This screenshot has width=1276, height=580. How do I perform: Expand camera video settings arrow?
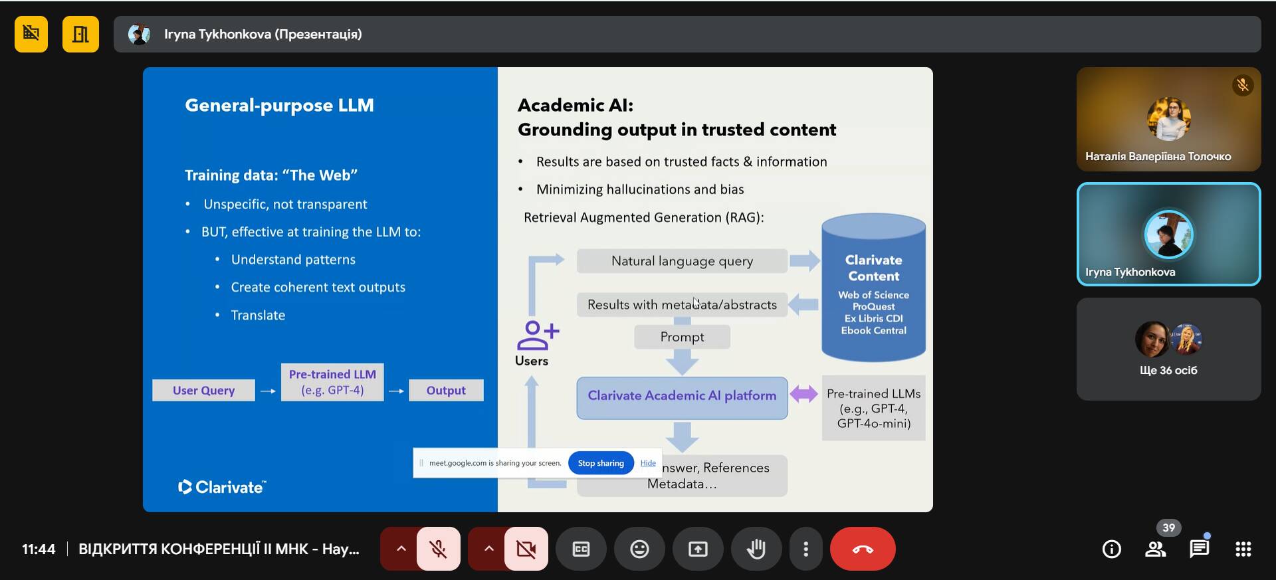click(x=488, y=549)
